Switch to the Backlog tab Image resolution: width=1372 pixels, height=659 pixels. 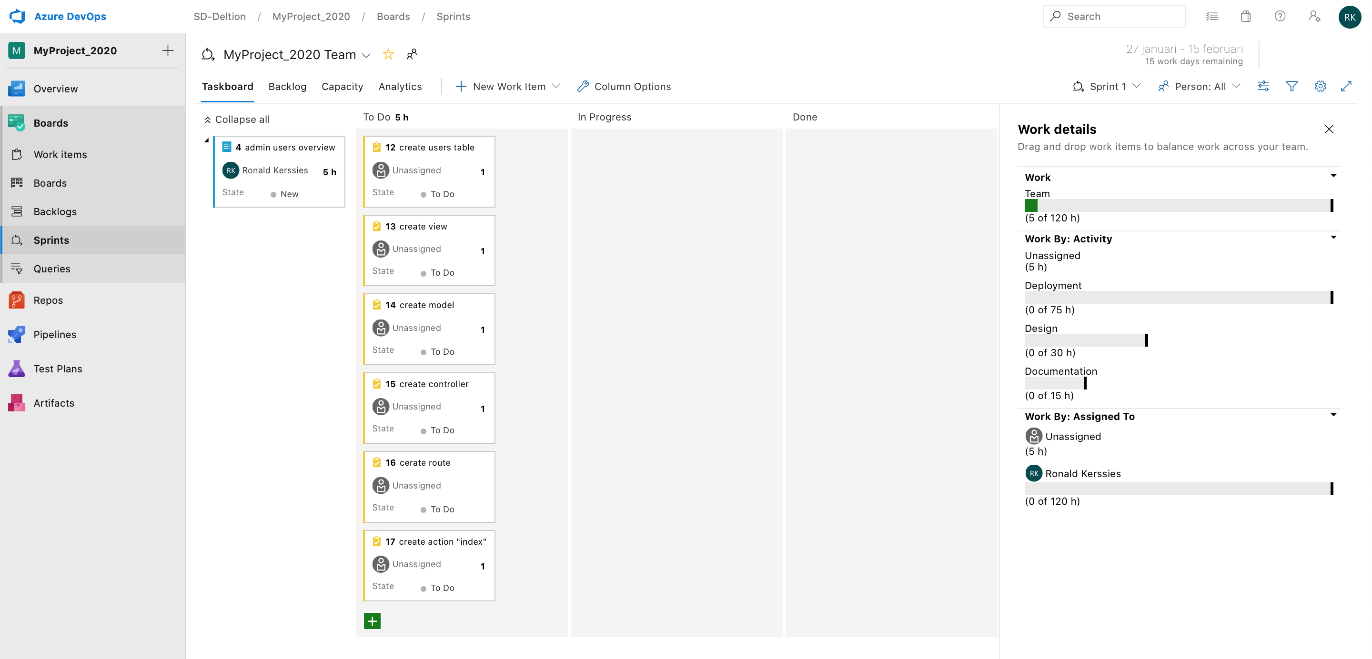287,86
